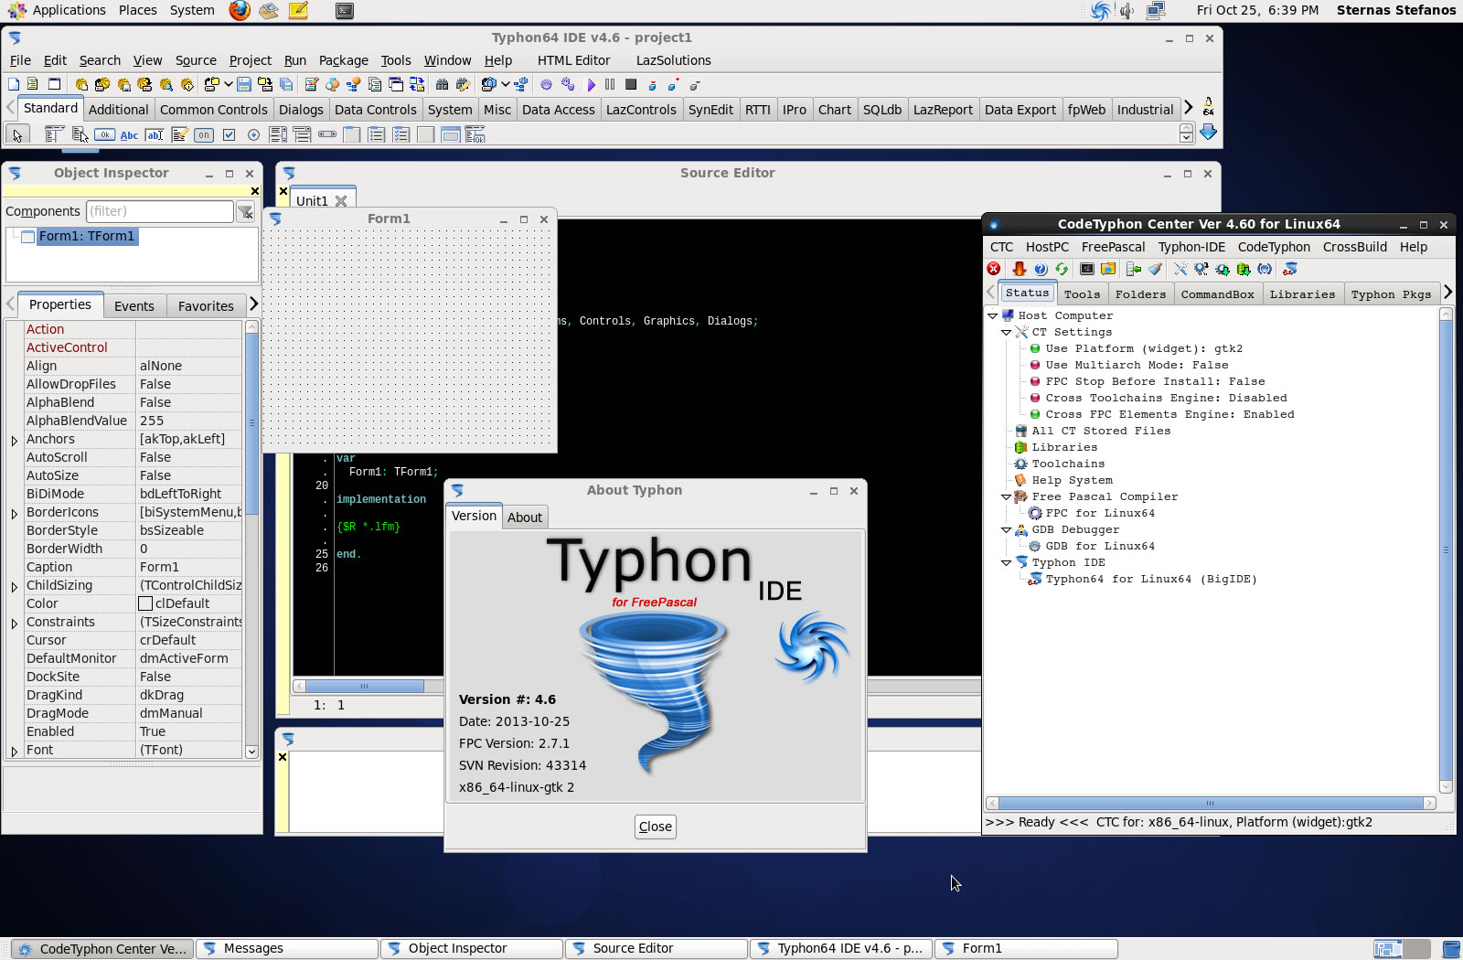Open the Project menu
This screenshot has height=960, width=1463.
(x=250, y=60)
